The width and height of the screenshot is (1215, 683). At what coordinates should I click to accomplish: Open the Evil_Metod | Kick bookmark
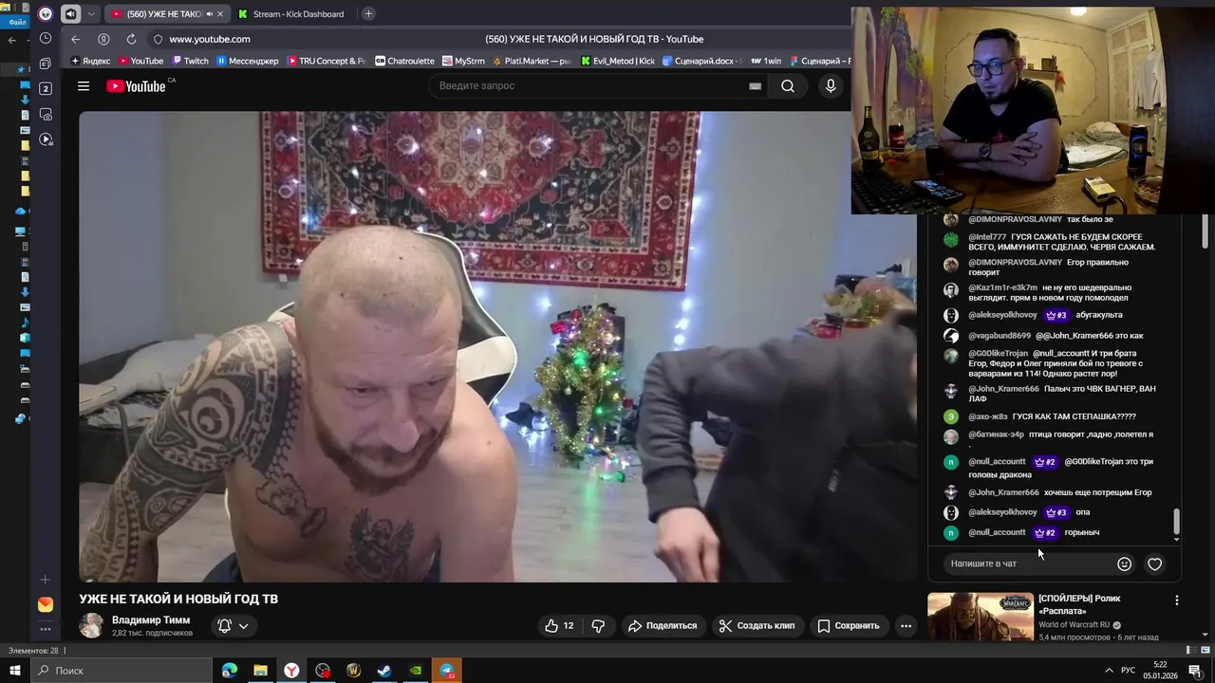click(x=617, y=61)
